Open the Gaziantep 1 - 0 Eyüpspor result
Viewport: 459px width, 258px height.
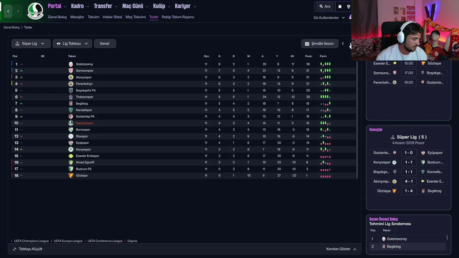click(408, 153)
